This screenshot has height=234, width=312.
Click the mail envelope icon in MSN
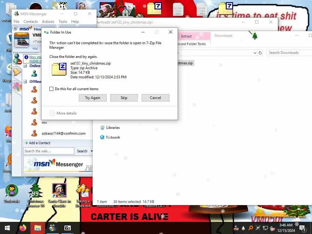[35, 48]
